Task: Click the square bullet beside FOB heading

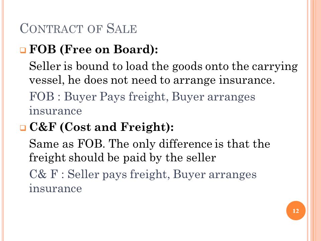Action: click(23, 50)
